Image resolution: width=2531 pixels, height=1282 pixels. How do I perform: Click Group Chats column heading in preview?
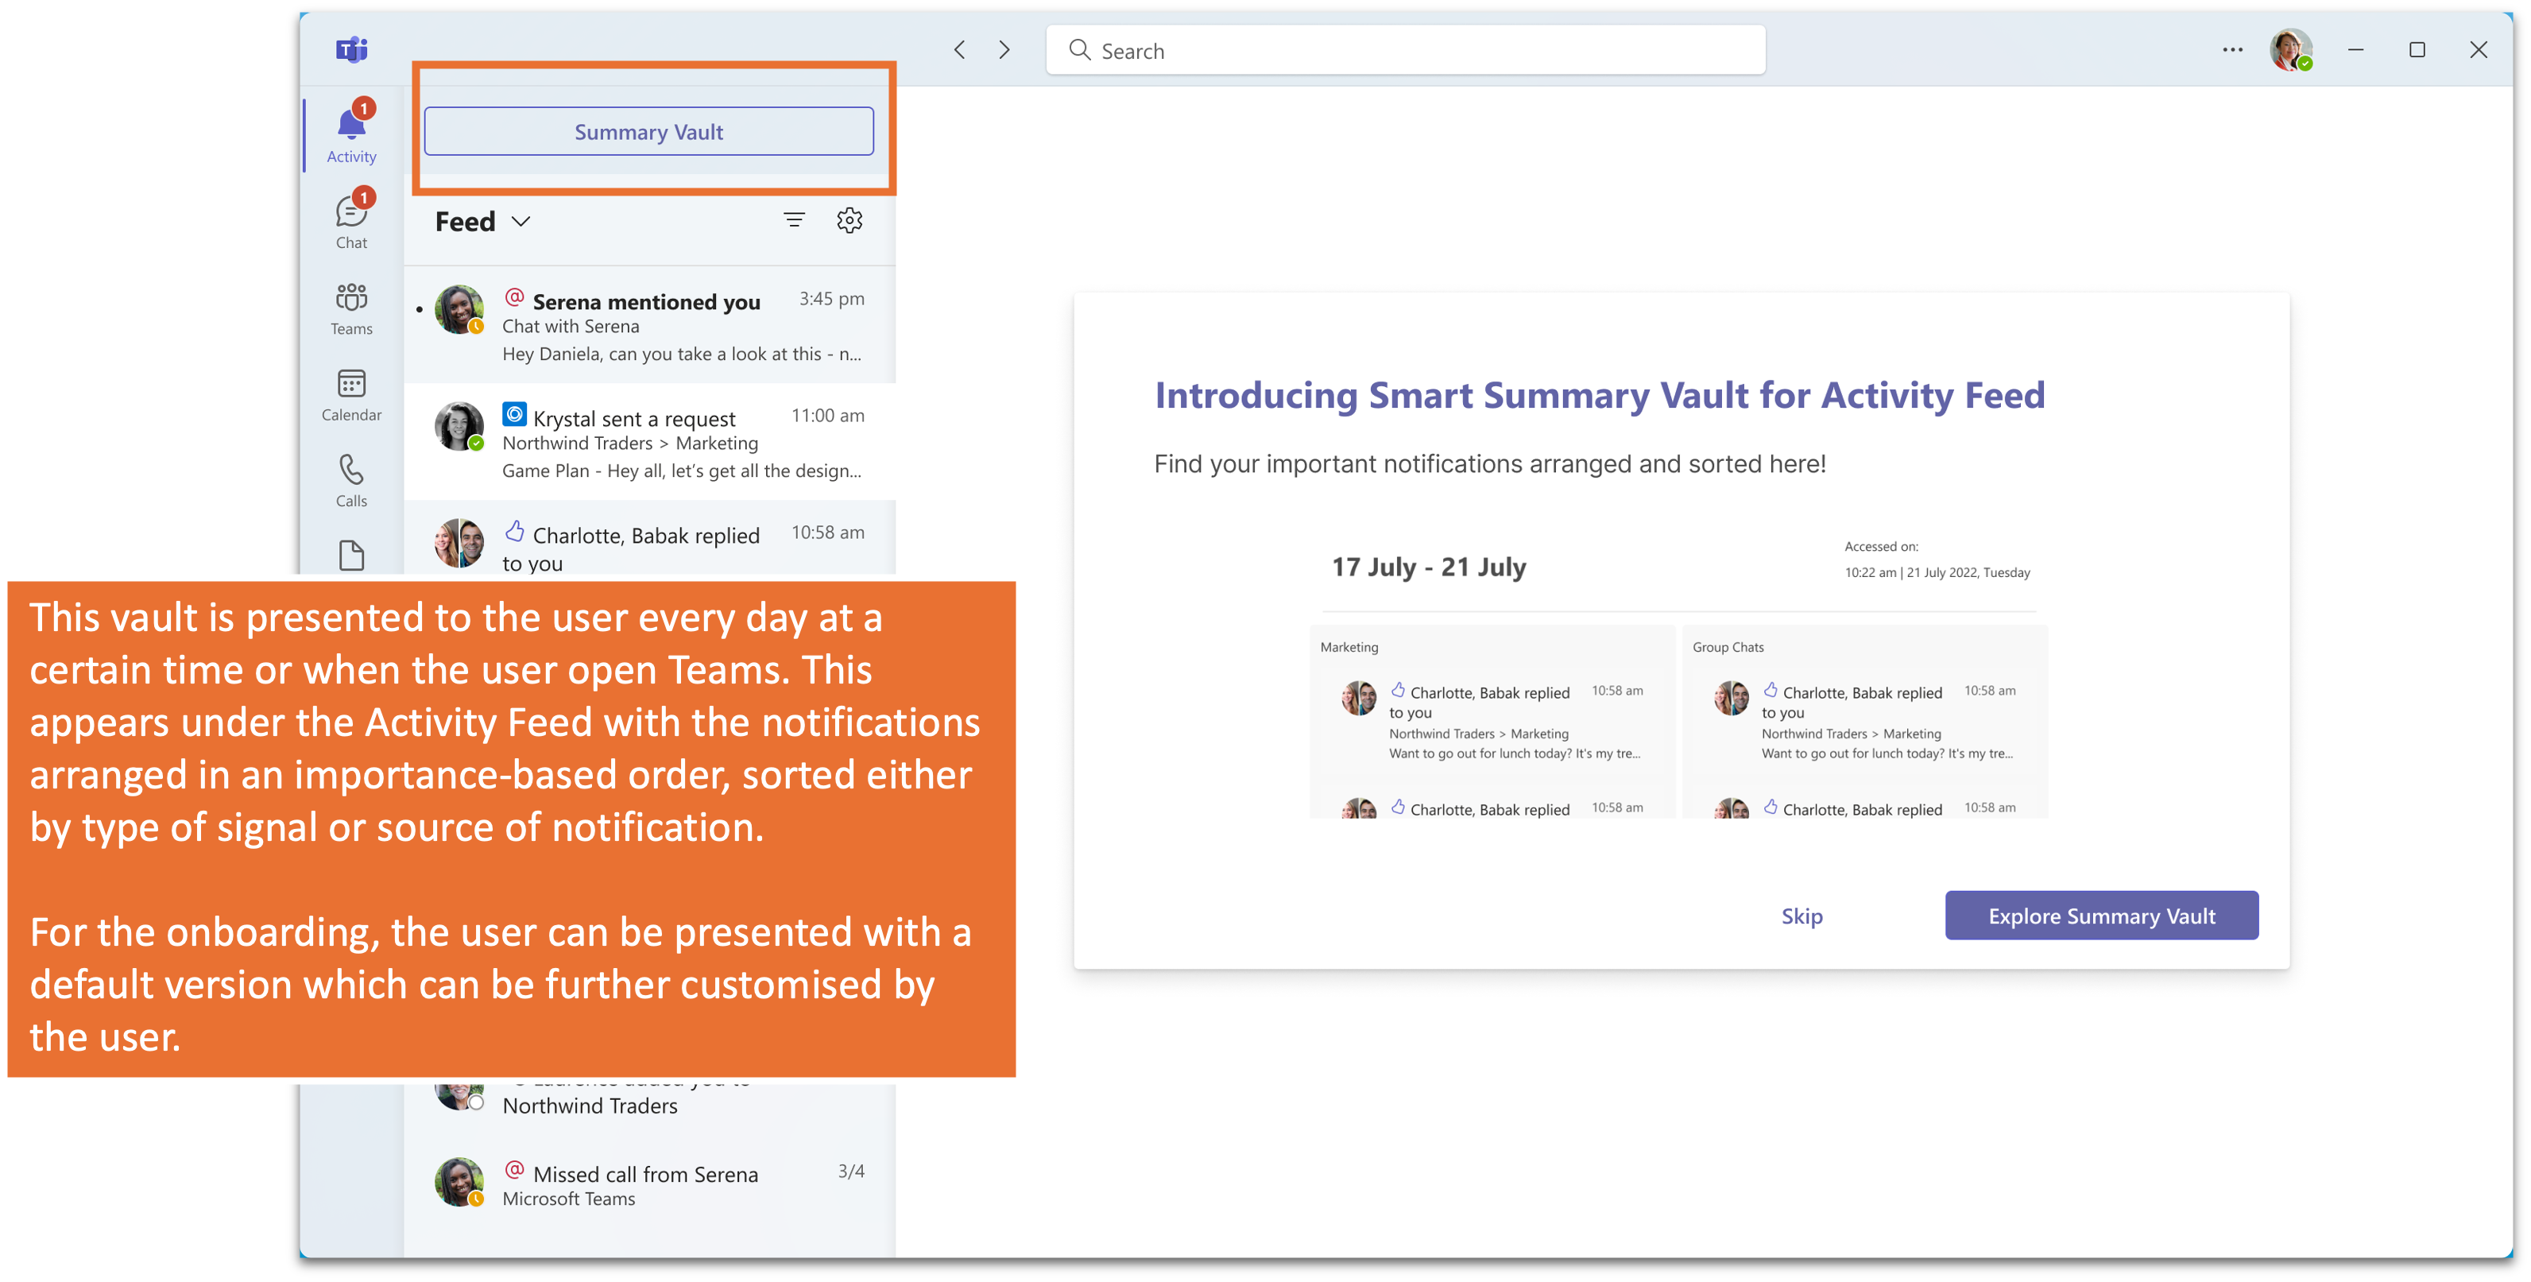pyautogui.click(x=1728, y=648)
